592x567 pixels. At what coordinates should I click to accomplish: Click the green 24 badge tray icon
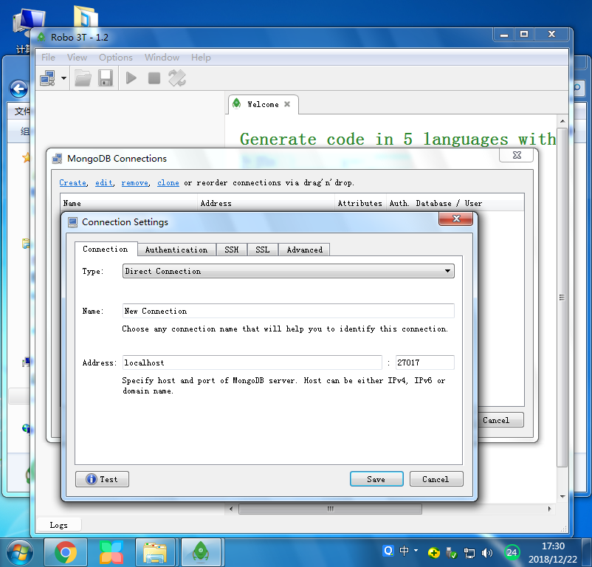tap(512, 553)
